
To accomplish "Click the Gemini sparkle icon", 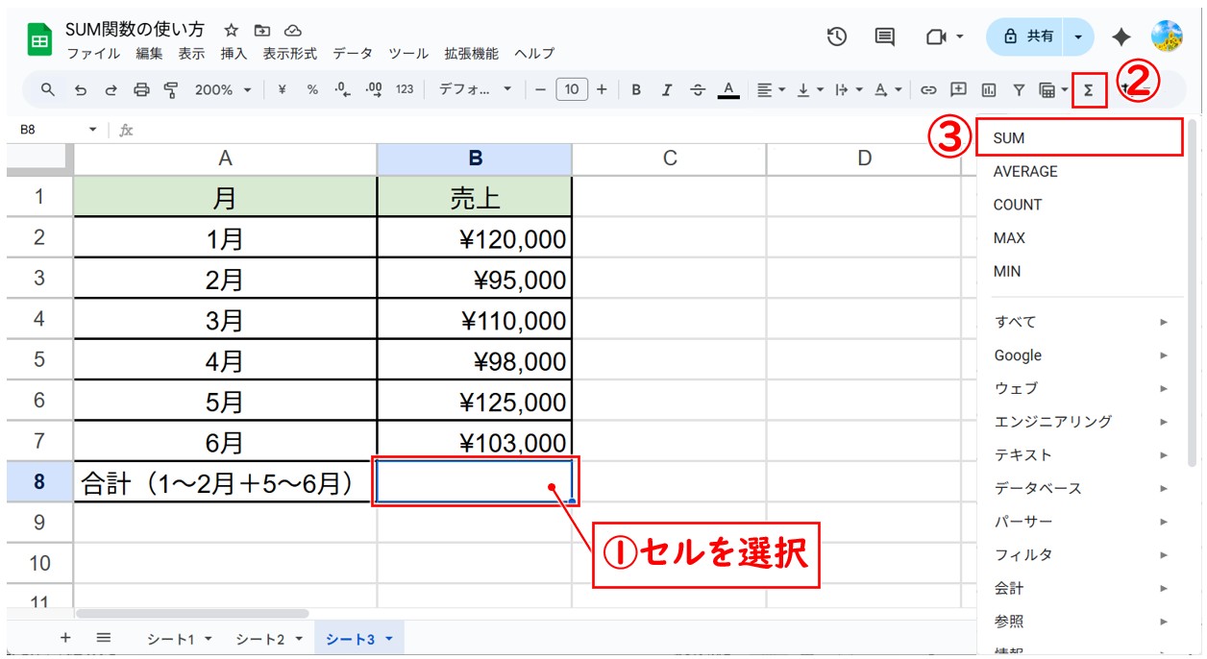I will [x=1121, y=37].
